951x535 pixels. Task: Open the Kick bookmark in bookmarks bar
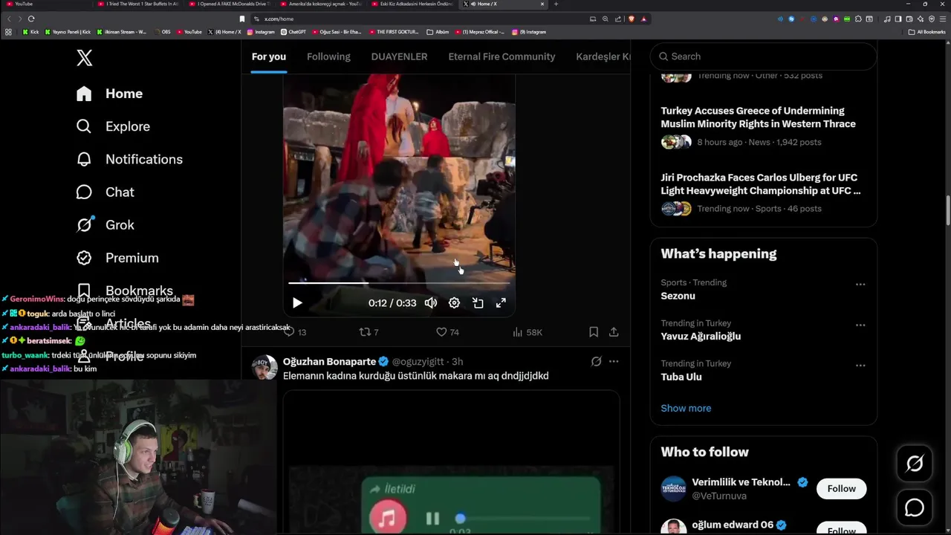point(30,32)
